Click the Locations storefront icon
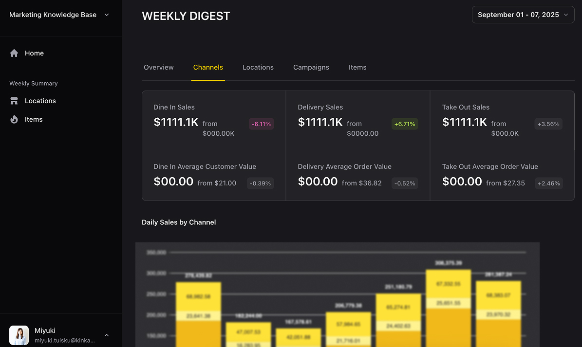 click(14, 101)
